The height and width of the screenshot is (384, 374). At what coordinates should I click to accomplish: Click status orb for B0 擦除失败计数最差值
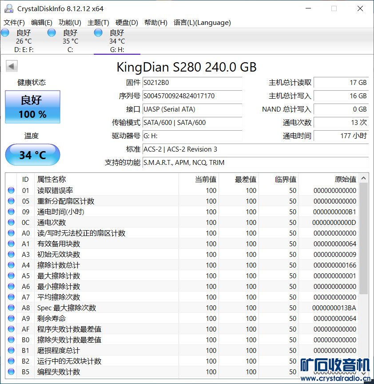click(11, 340)
